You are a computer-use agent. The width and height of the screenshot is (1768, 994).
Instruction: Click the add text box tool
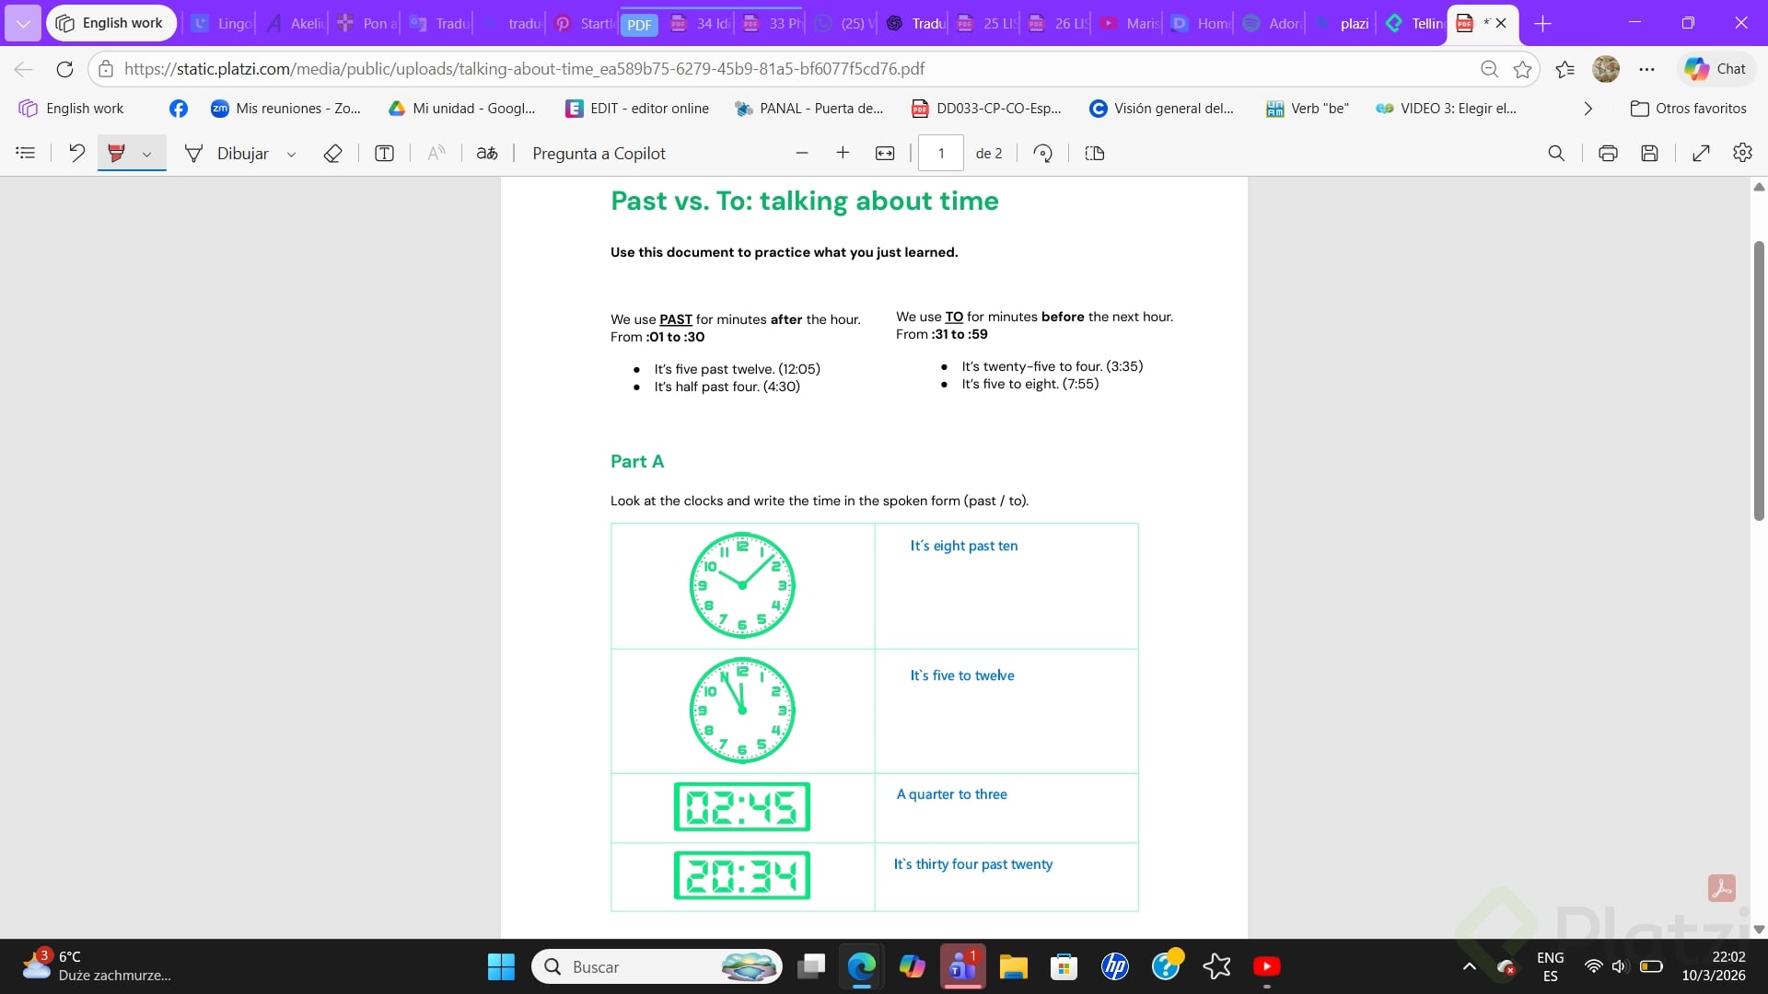[384, 154]
